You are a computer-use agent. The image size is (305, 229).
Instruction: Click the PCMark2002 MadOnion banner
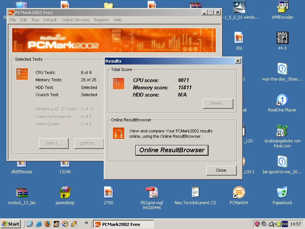click(114, 40)
